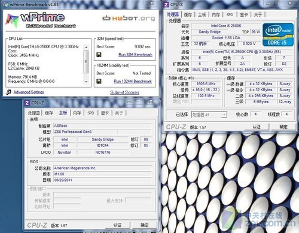
Task: Click the 0.920 V core voltage value
Action: (249, 44)
